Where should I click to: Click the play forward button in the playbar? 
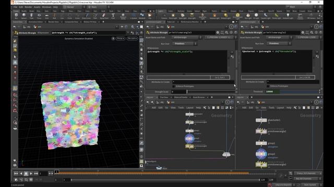tap(31, 173)
